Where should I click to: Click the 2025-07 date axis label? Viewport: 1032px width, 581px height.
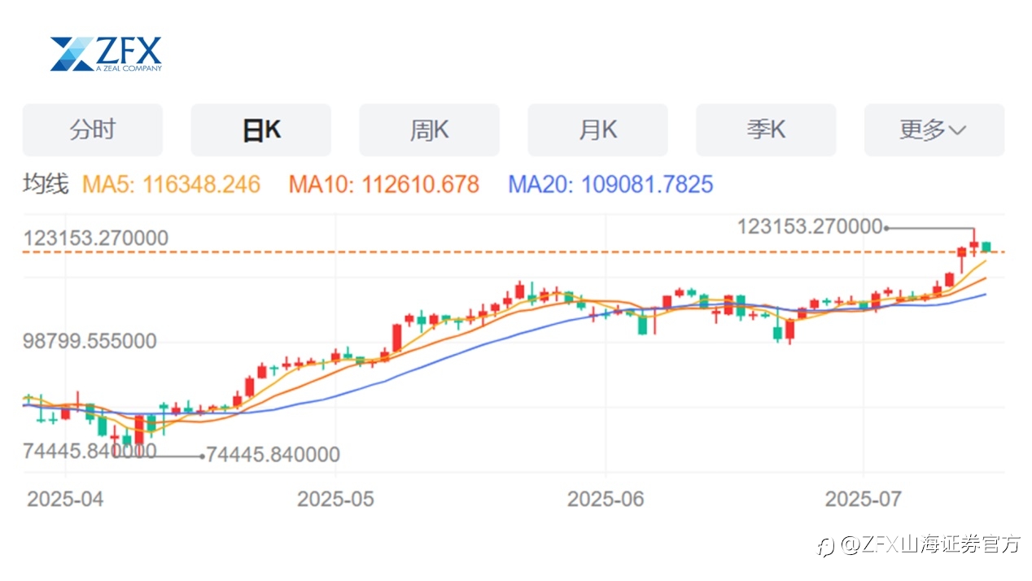tap(864, 498)
